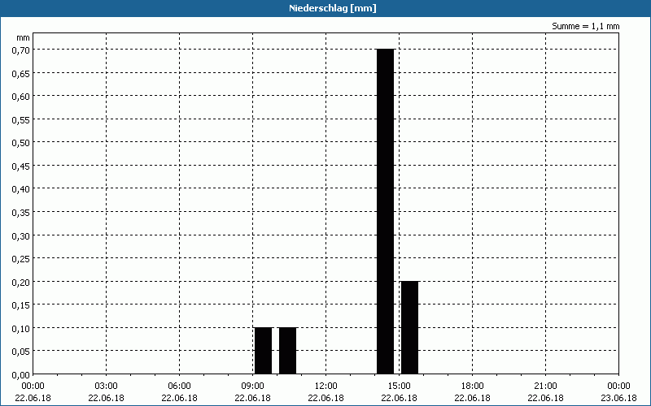Click the 0,10 y-axis value

click(x=21, y=329)
